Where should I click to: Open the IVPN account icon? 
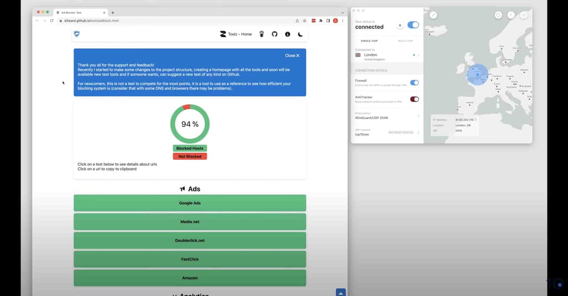511,15
